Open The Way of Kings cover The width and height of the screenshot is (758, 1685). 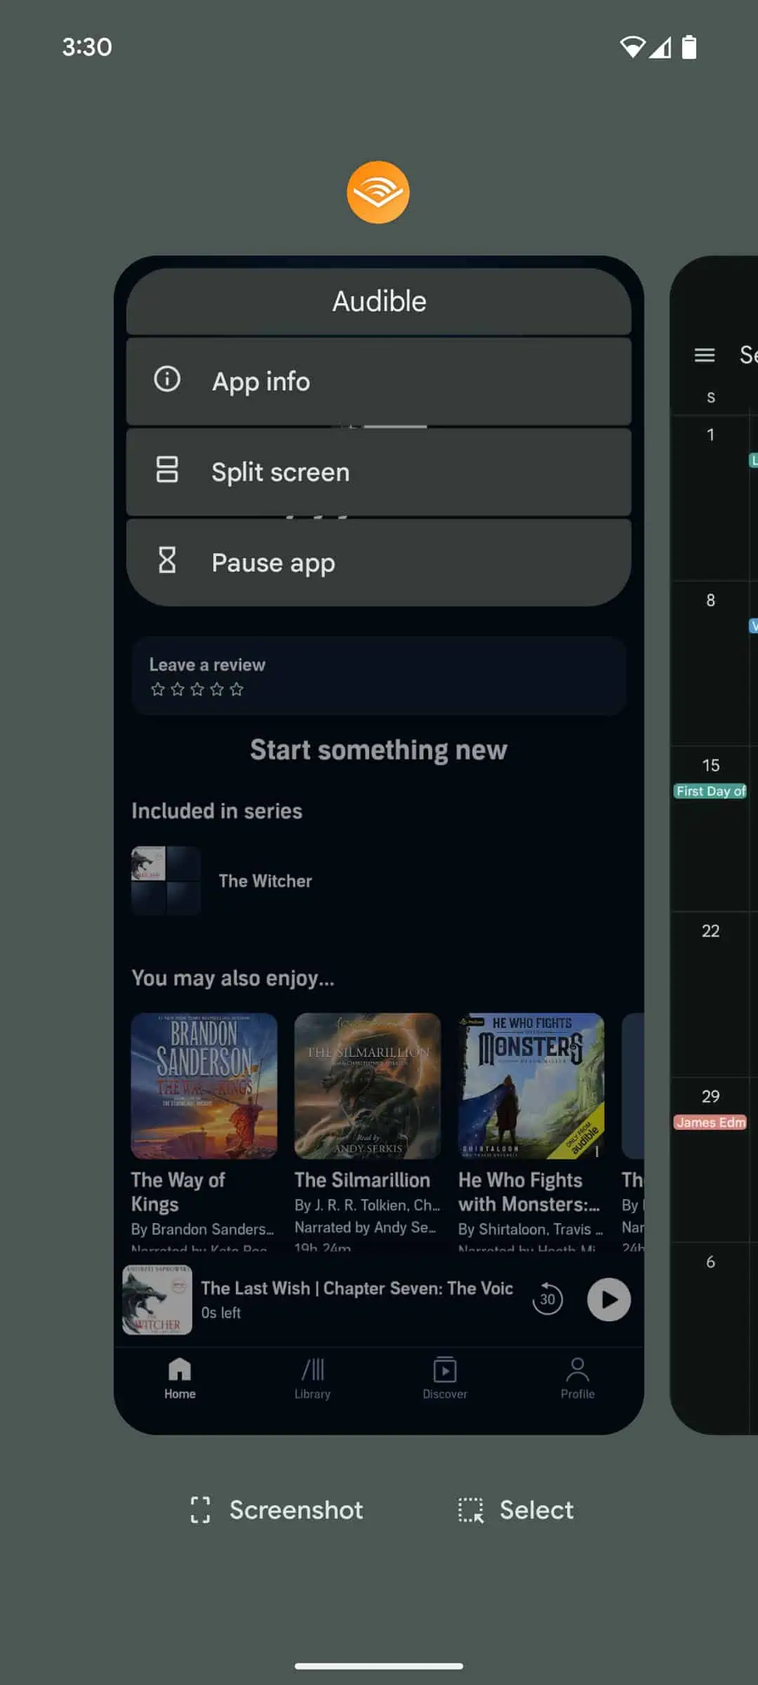tap(204, 1085)
